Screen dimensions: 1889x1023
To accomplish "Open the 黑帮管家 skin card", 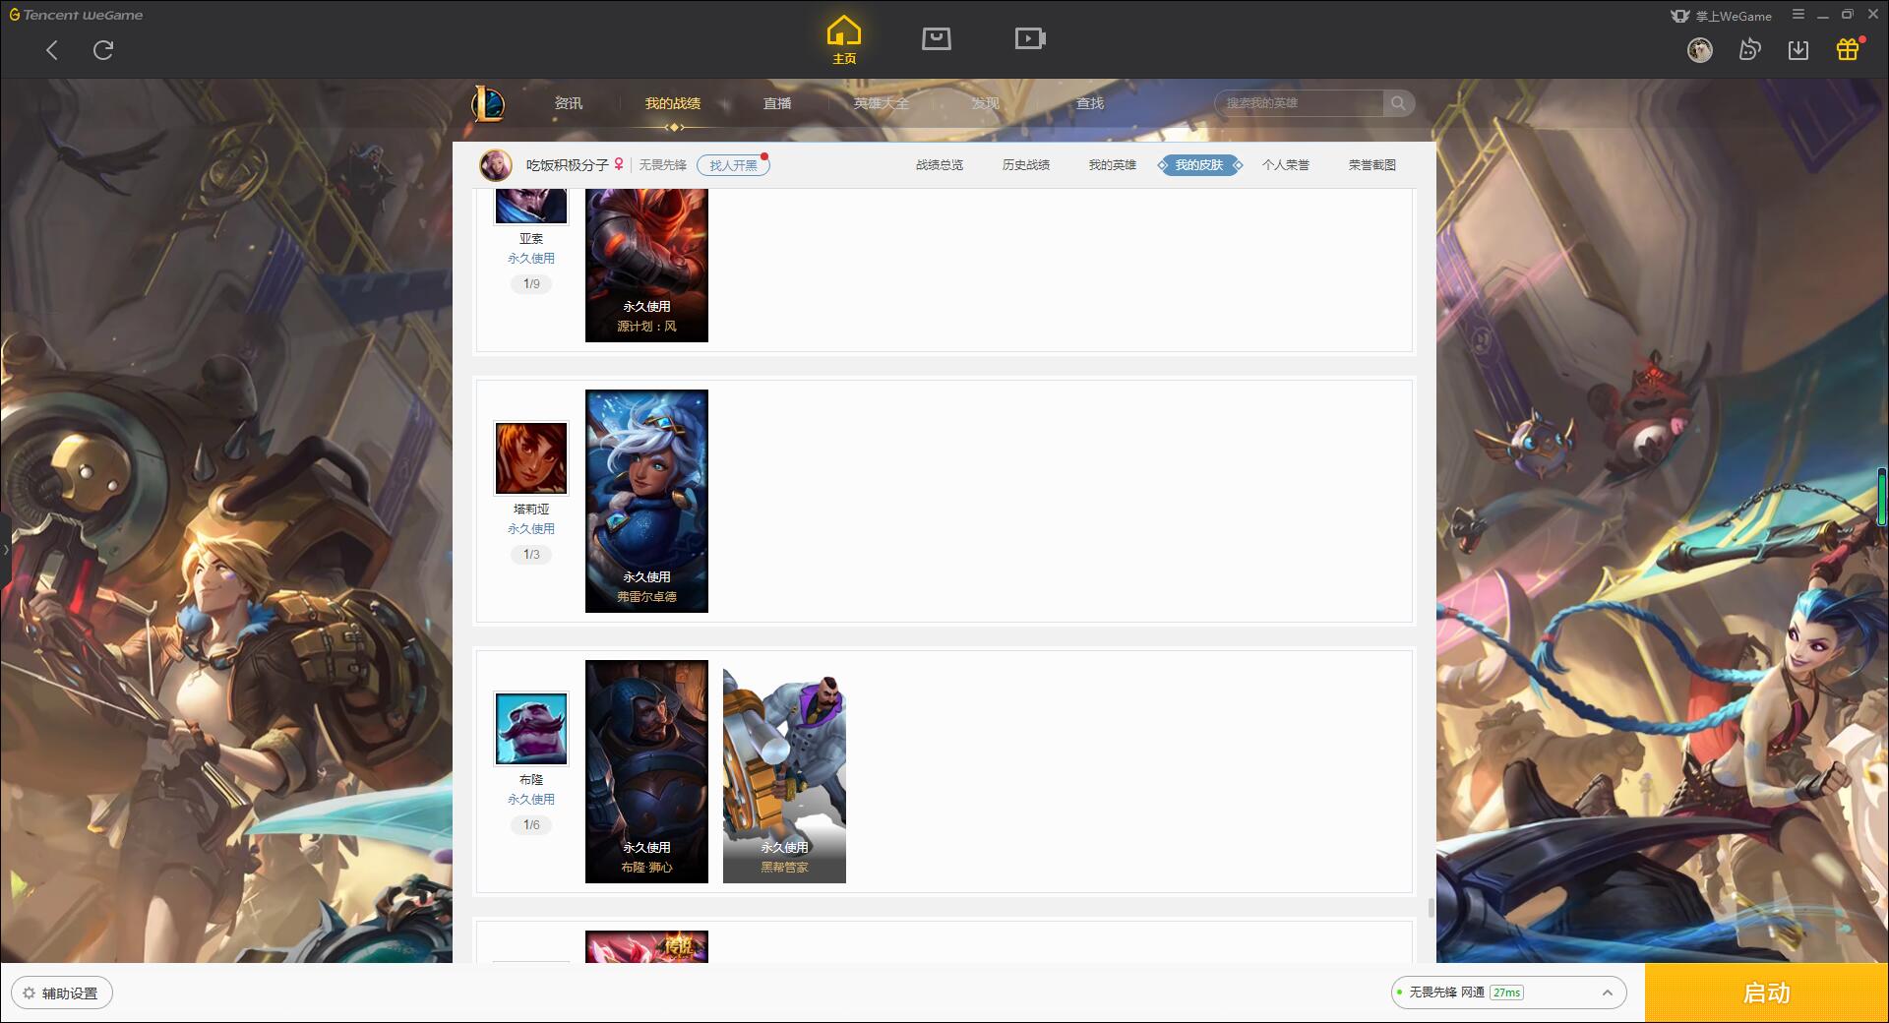I will click(784, 771).
